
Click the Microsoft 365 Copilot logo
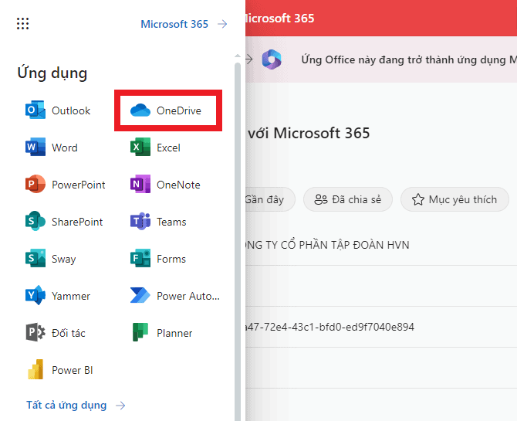272,59
